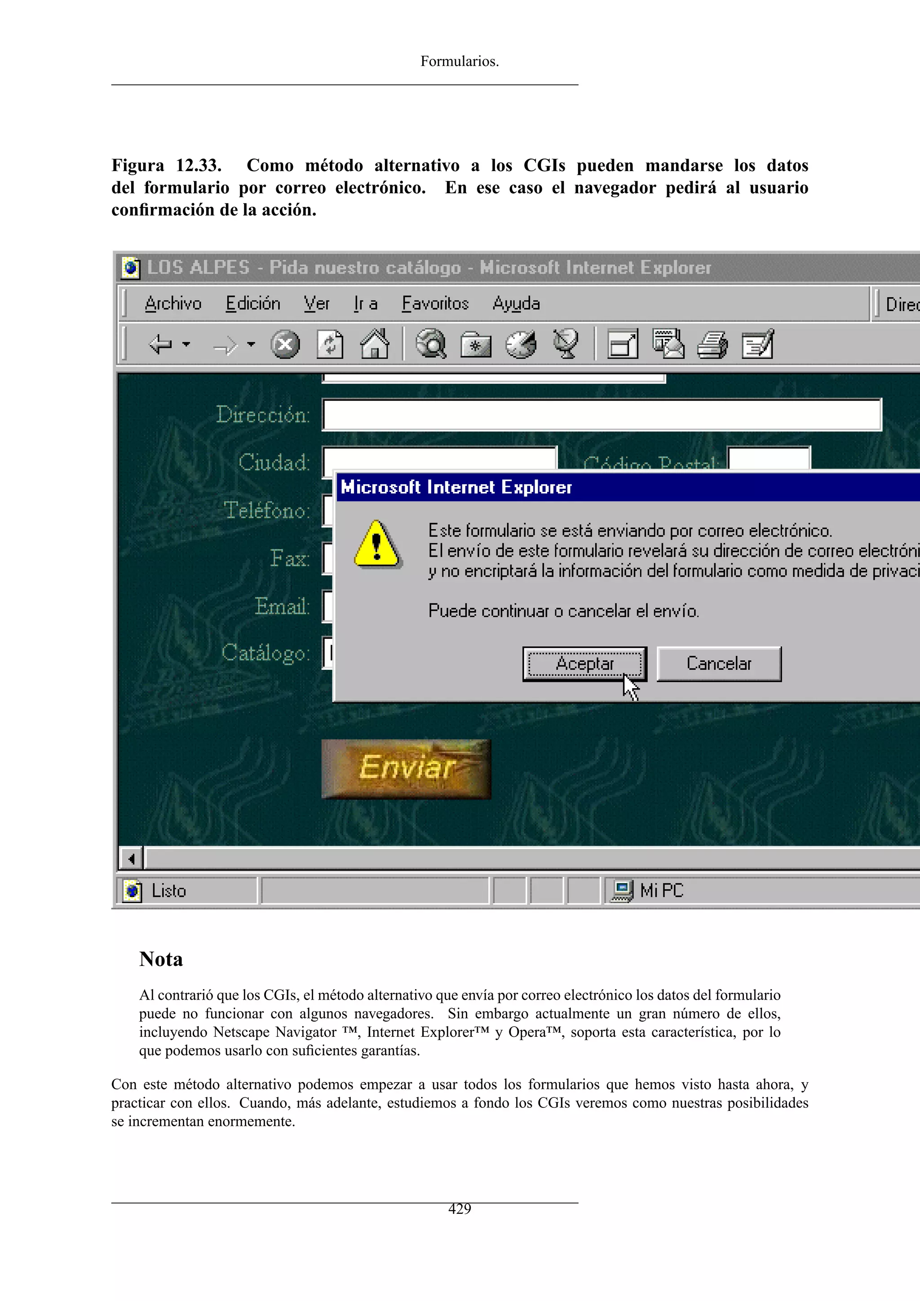The height and width of the screenshot is (1301, 920).
Task: Open the Favorites folder toolbar icon
Action: [x=475, y=345]
